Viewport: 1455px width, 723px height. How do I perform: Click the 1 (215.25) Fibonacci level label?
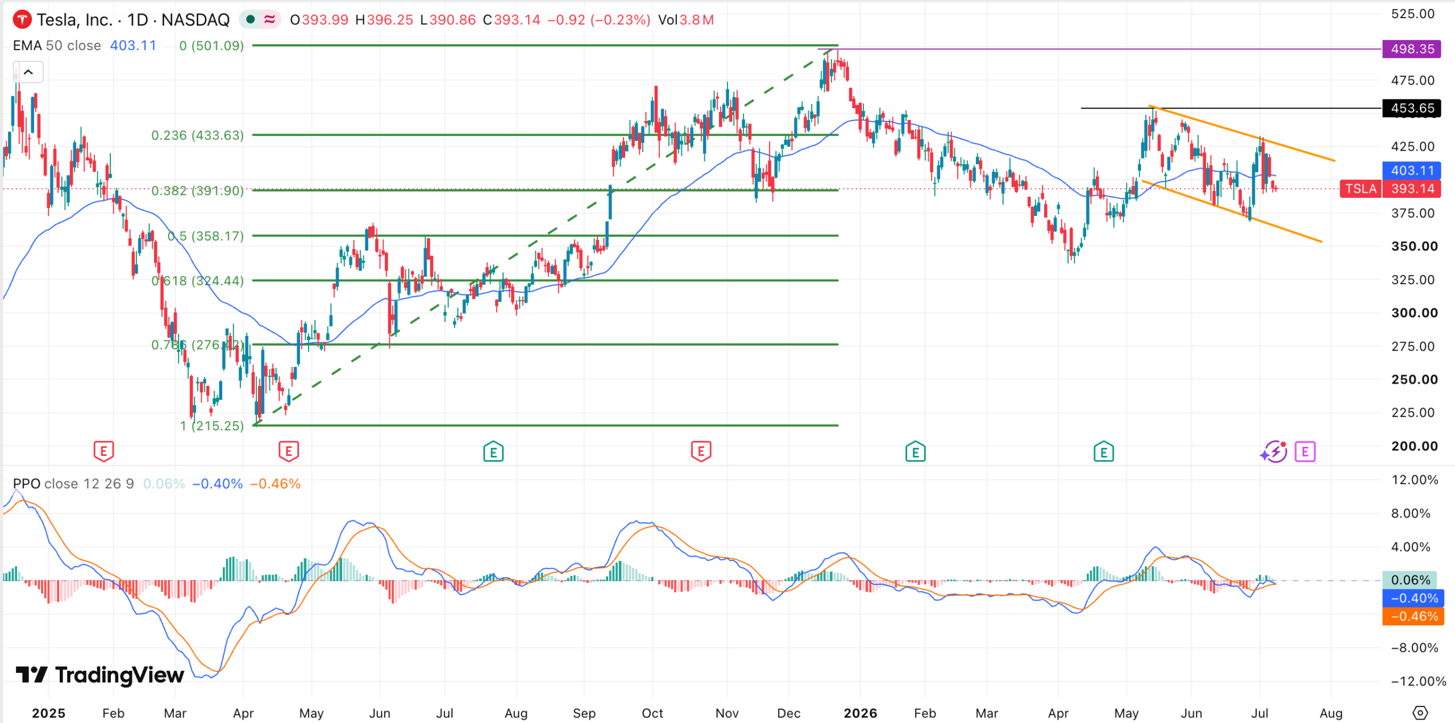[212, 426]
